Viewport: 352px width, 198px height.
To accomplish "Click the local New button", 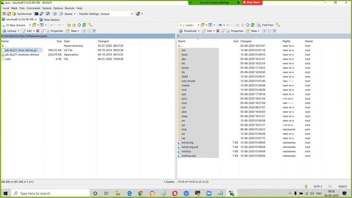I will pos(72,31).
